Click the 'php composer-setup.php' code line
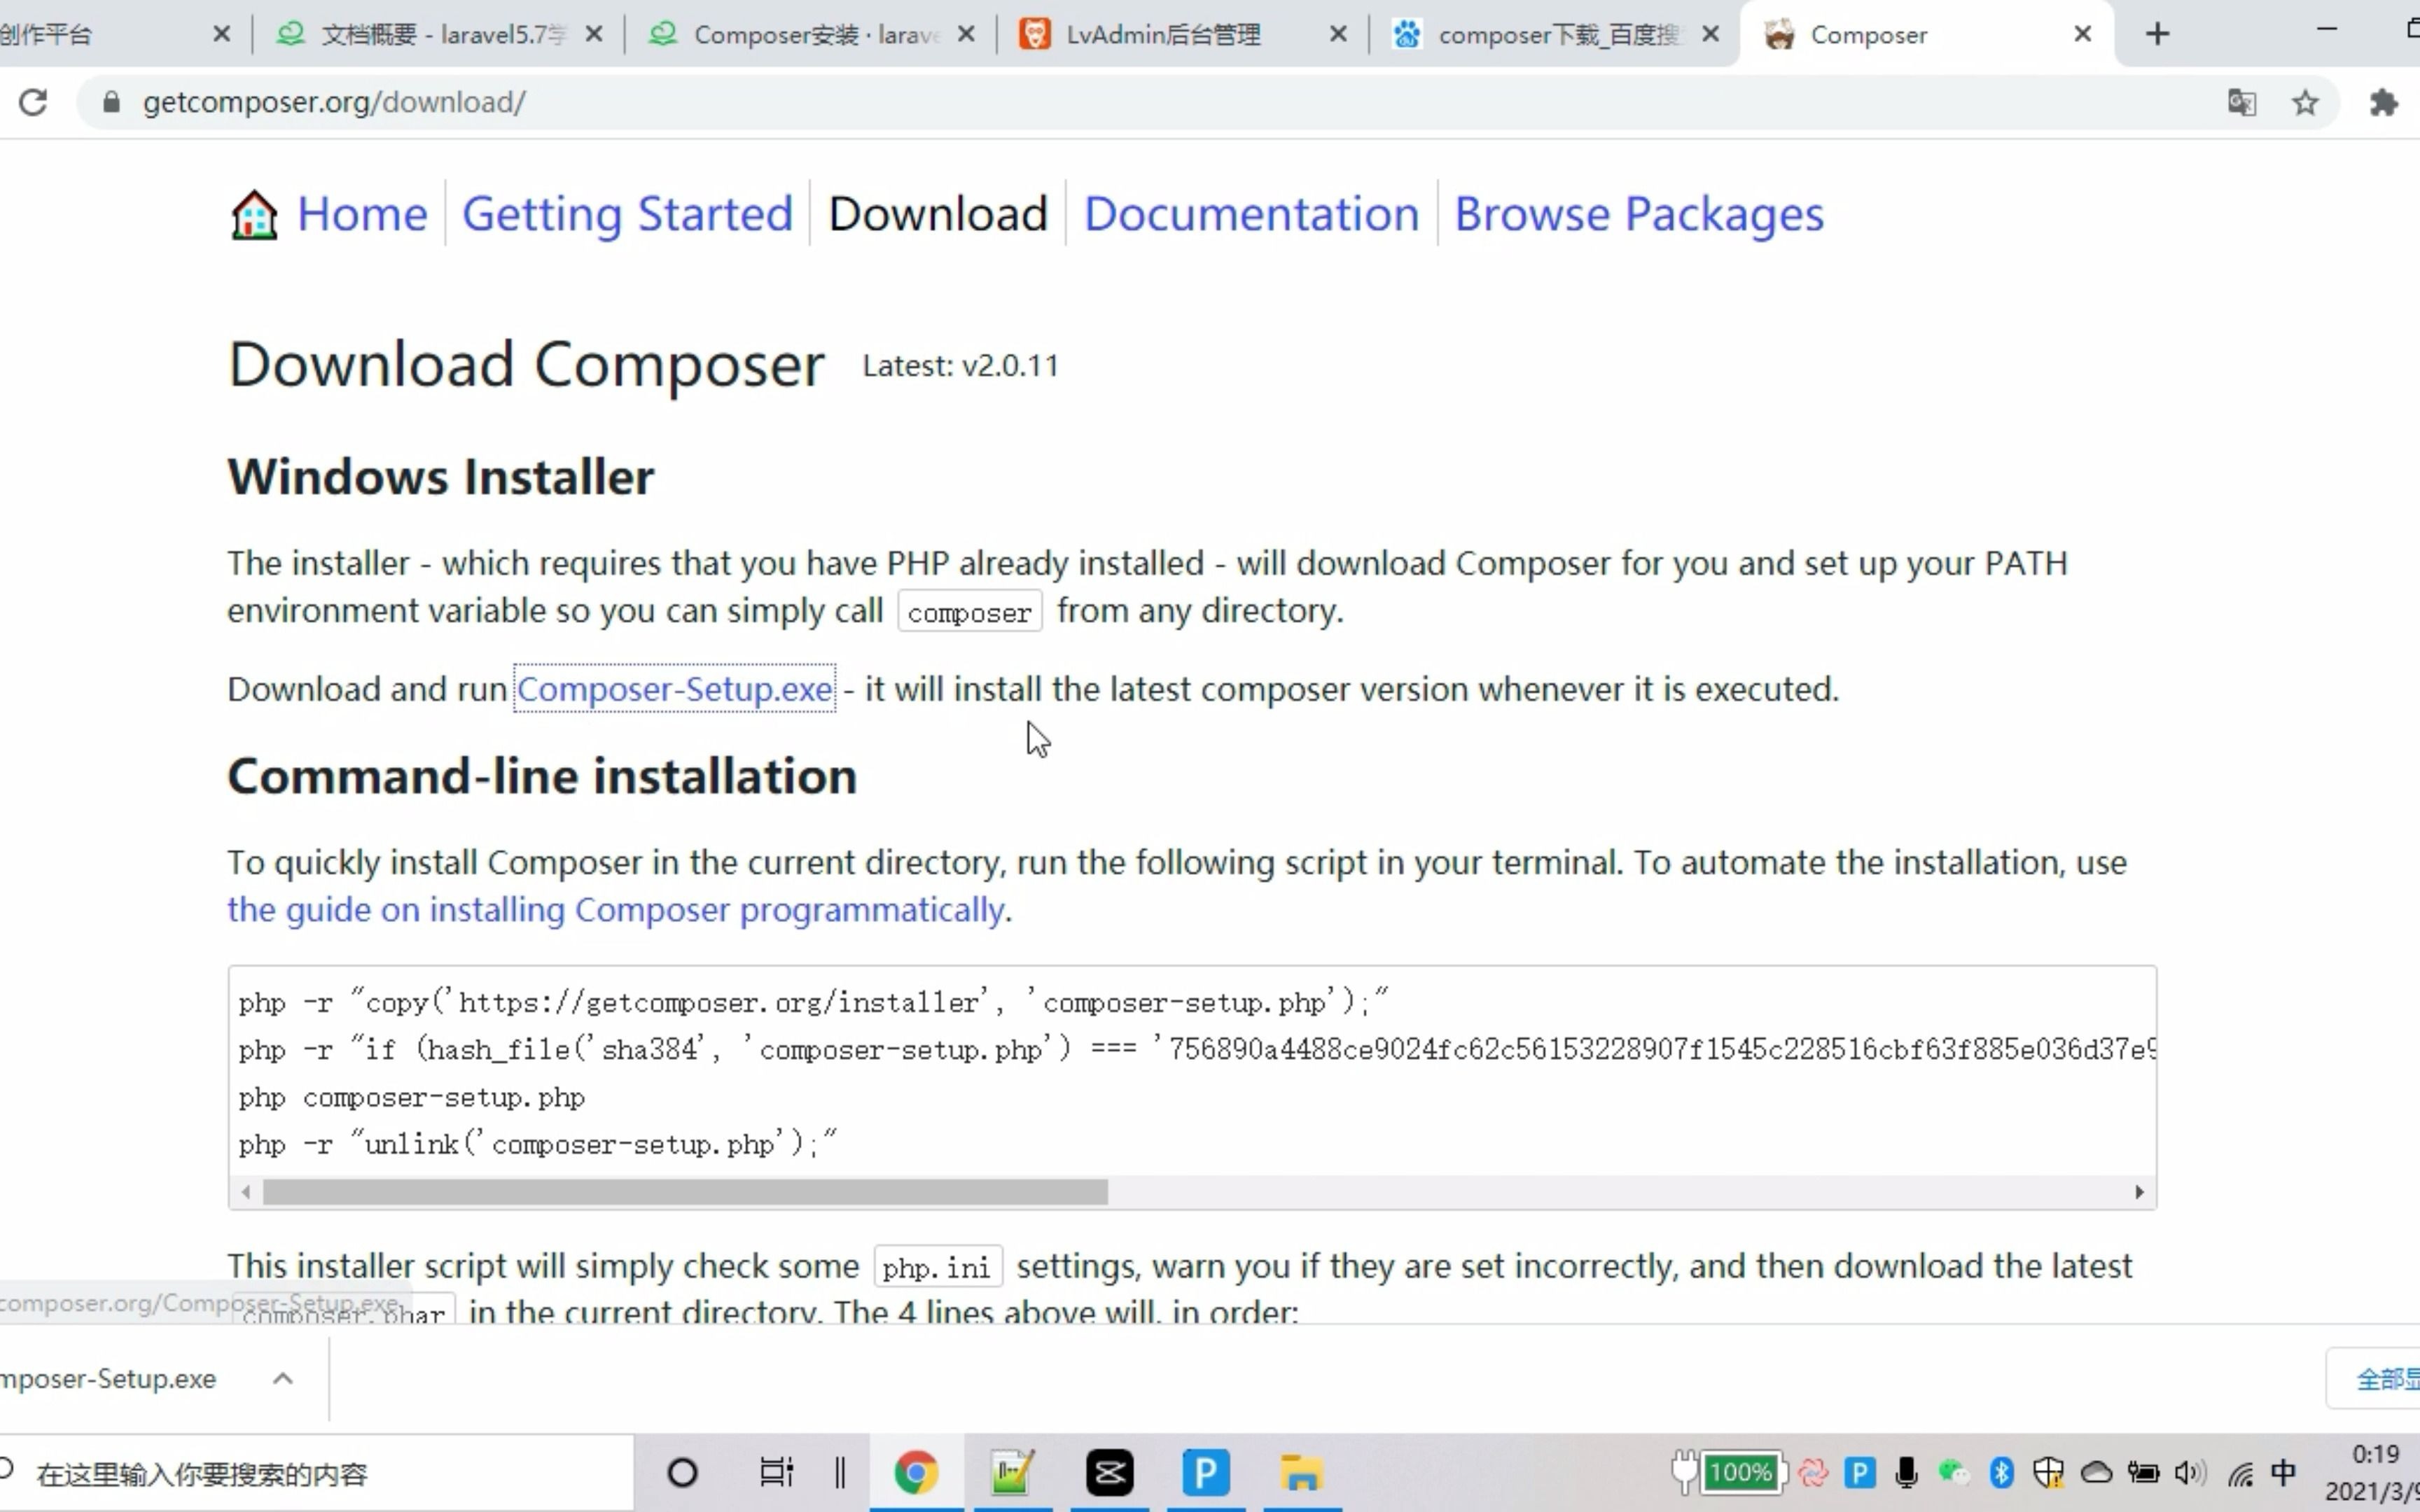This screenshot has height=1512, width=2420. click(x=412, y=1097)
